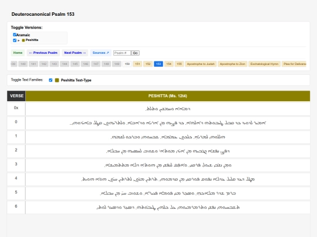Jump to Psalm 155
The image size is (317, 237).
[x=179, y=64]
